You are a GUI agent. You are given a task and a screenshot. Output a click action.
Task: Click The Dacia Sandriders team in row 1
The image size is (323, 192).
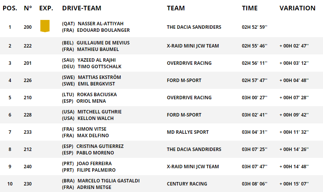(194, 27)
